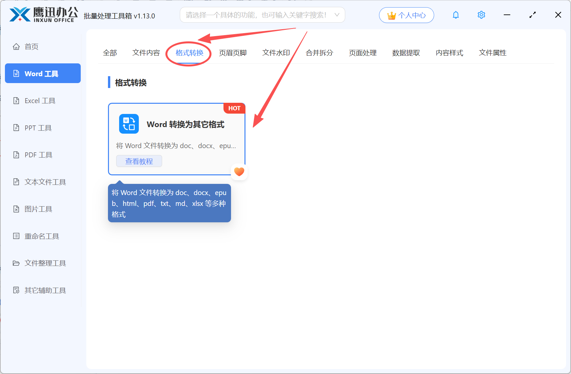
Task: Select the 其它辅助工具 auxiliary tools
Action: [x=45, y=290]
